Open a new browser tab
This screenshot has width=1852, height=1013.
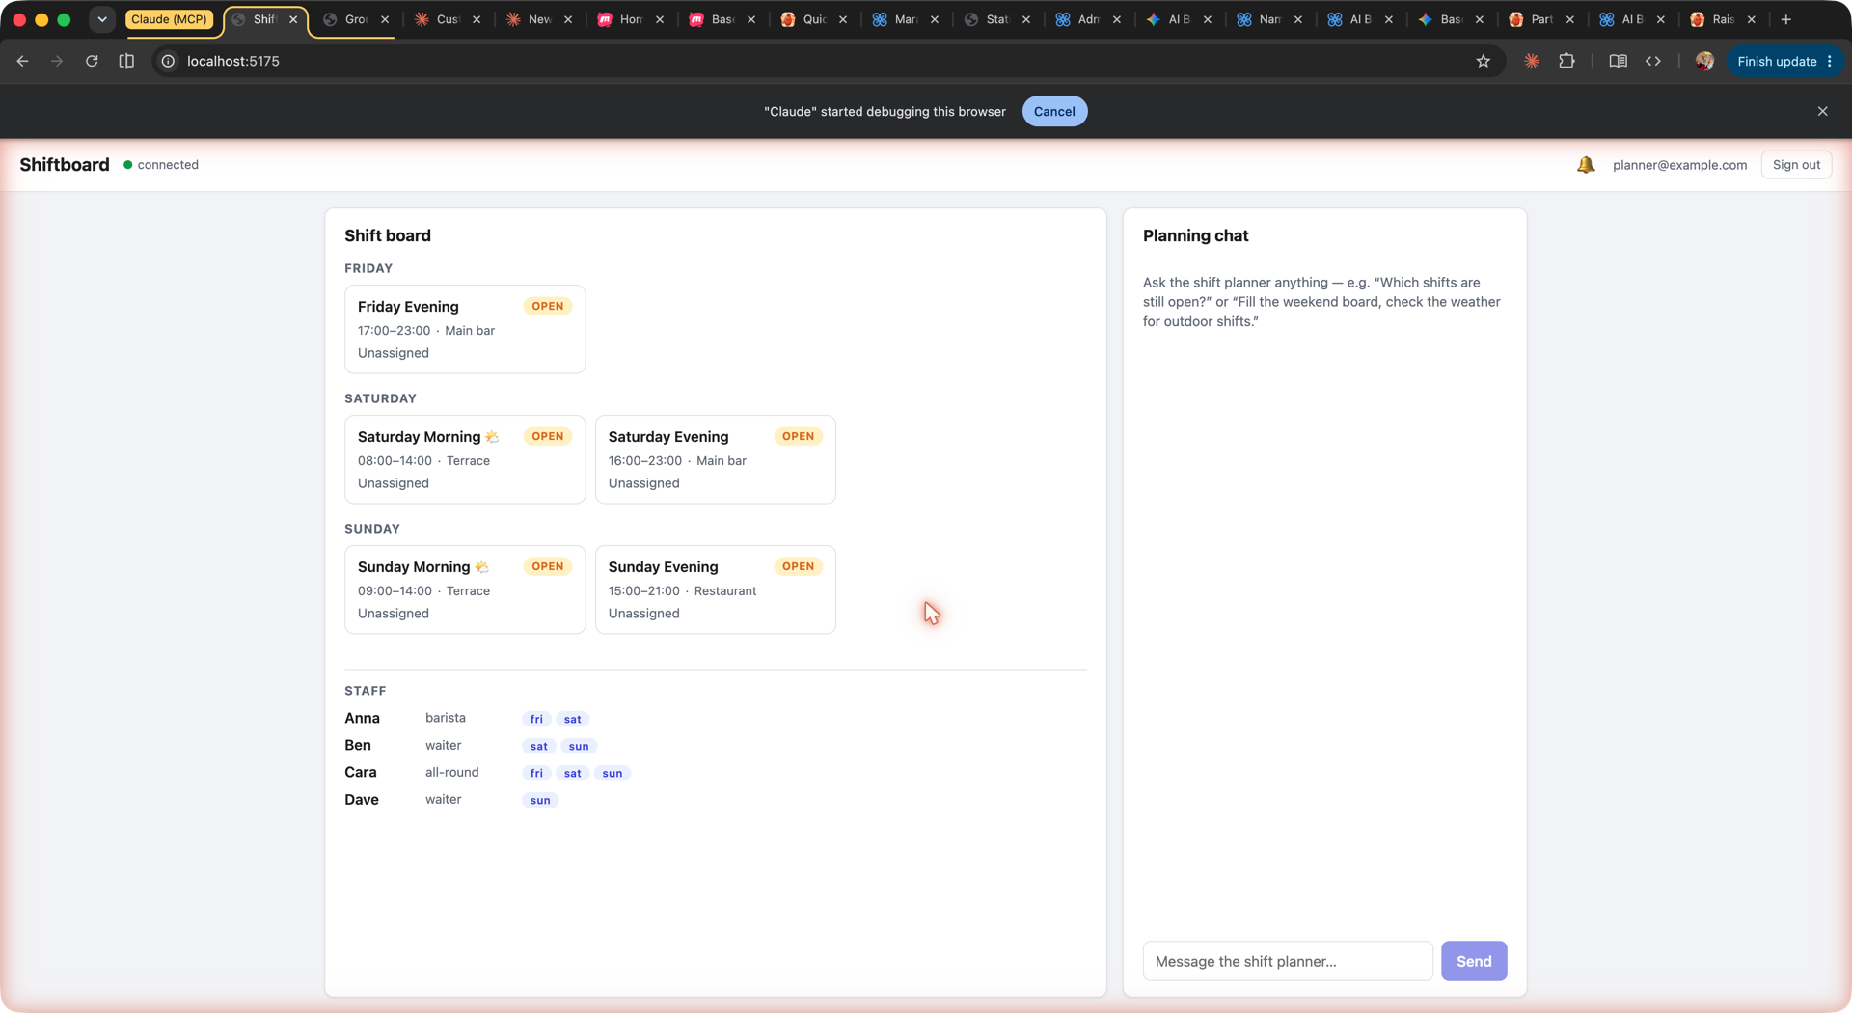(1785, 19)
